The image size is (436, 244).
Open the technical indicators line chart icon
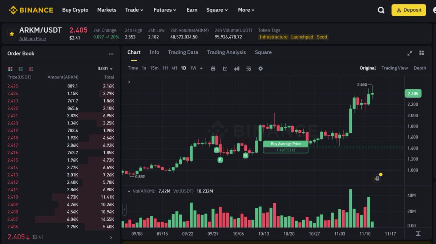[x=225, y=68]
